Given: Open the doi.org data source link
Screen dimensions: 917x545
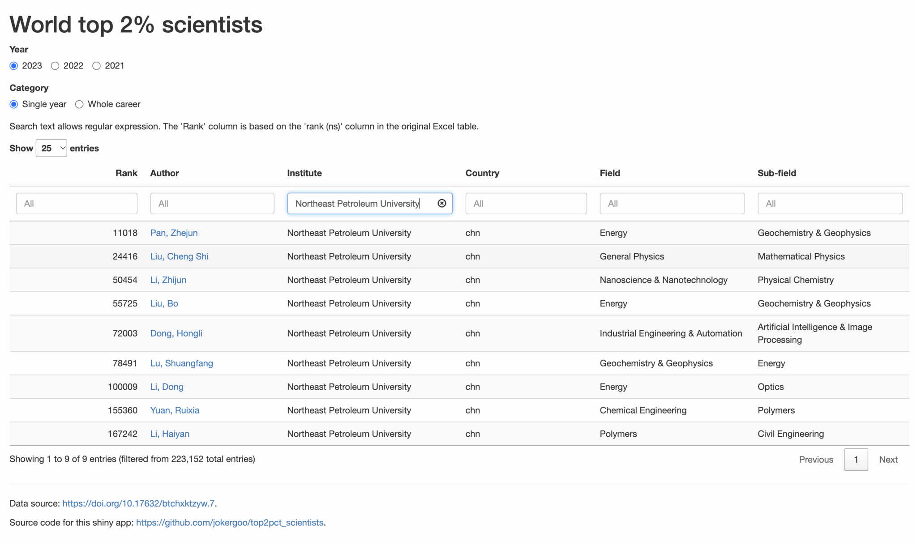Looking at the screenshot, I should (138, 503).
